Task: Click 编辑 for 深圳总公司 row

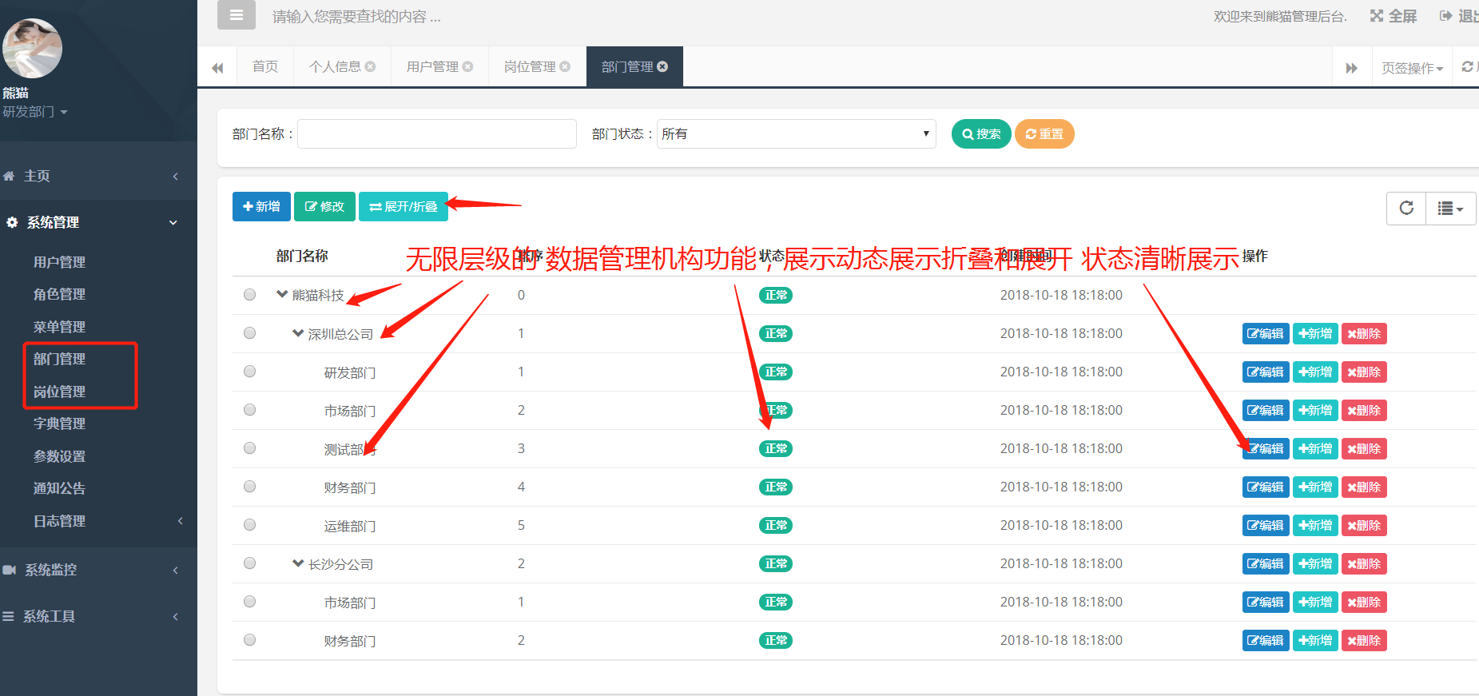Action: [x=1266, y=334]
